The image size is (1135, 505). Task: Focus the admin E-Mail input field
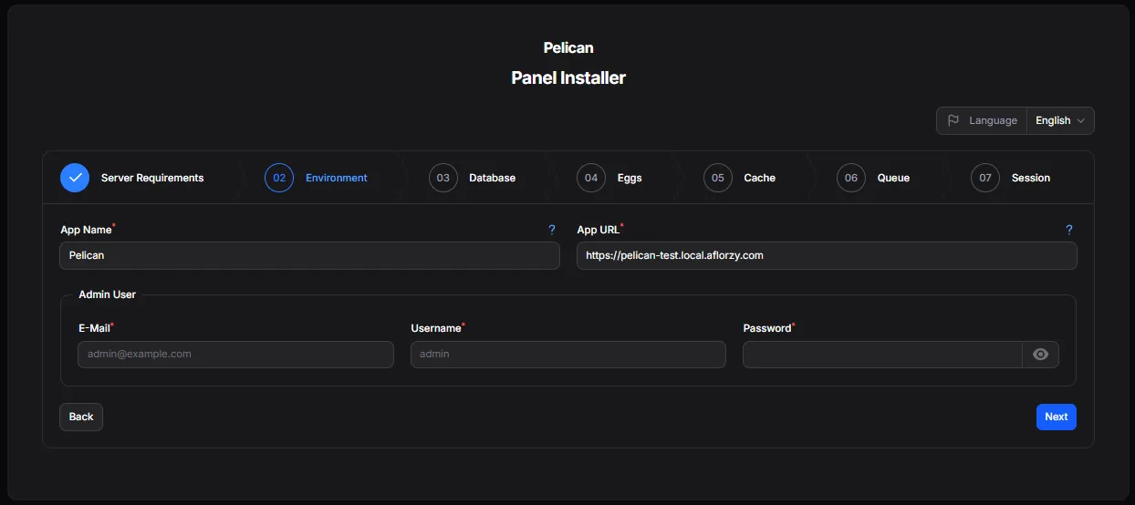pos(235,355)
